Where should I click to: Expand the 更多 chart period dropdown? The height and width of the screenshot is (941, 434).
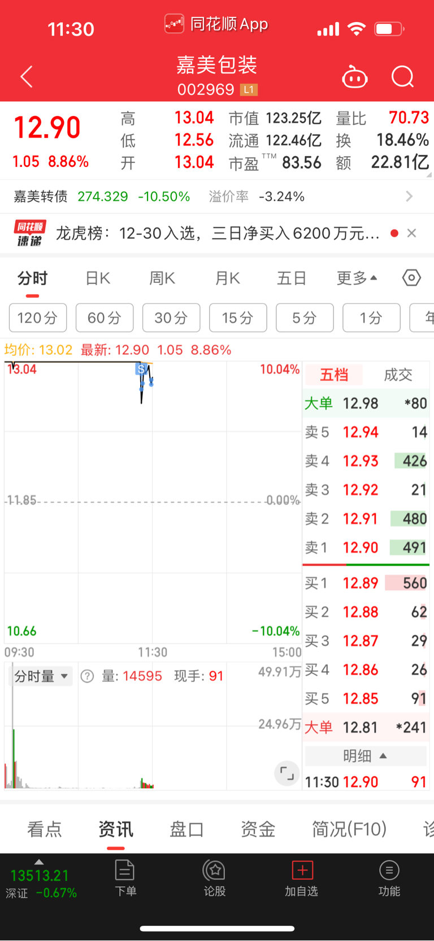click(x=357, y=278)
